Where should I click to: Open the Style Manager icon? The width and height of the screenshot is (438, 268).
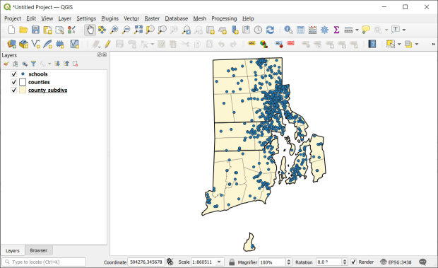71,30
